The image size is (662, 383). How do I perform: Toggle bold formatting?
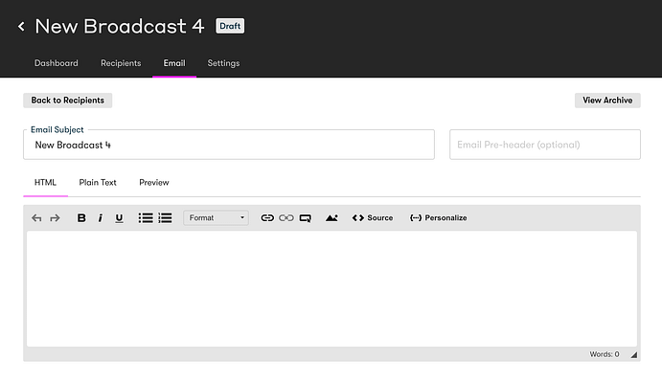[x=81, y=218]
